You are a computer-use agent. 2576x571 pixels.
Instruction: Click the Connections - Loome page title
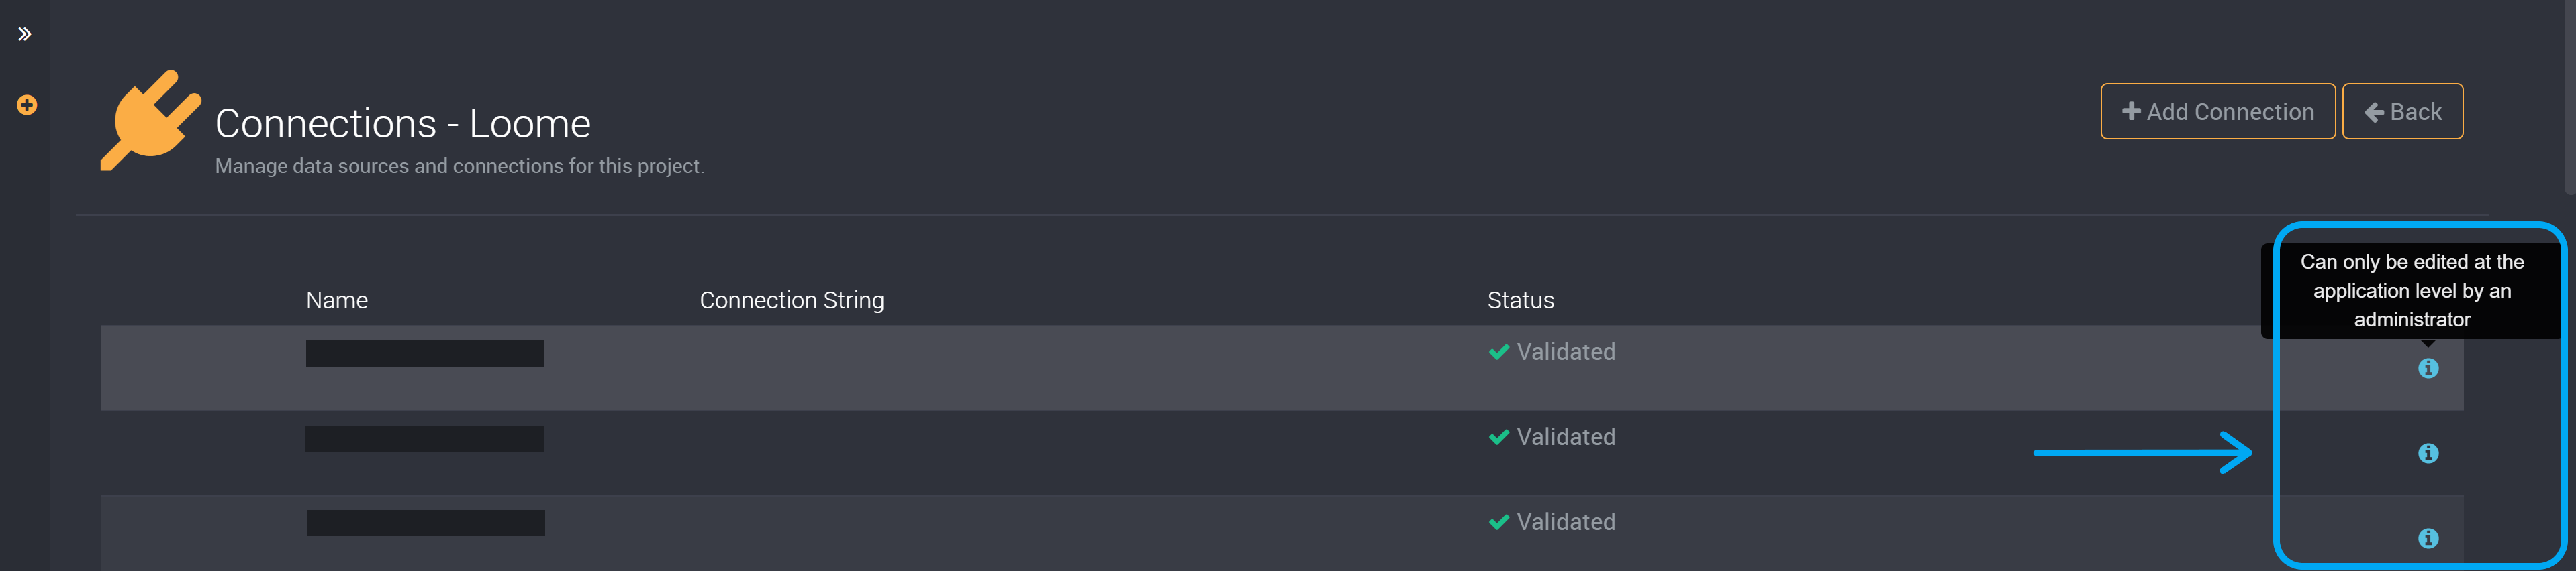[x=403, y=124]
